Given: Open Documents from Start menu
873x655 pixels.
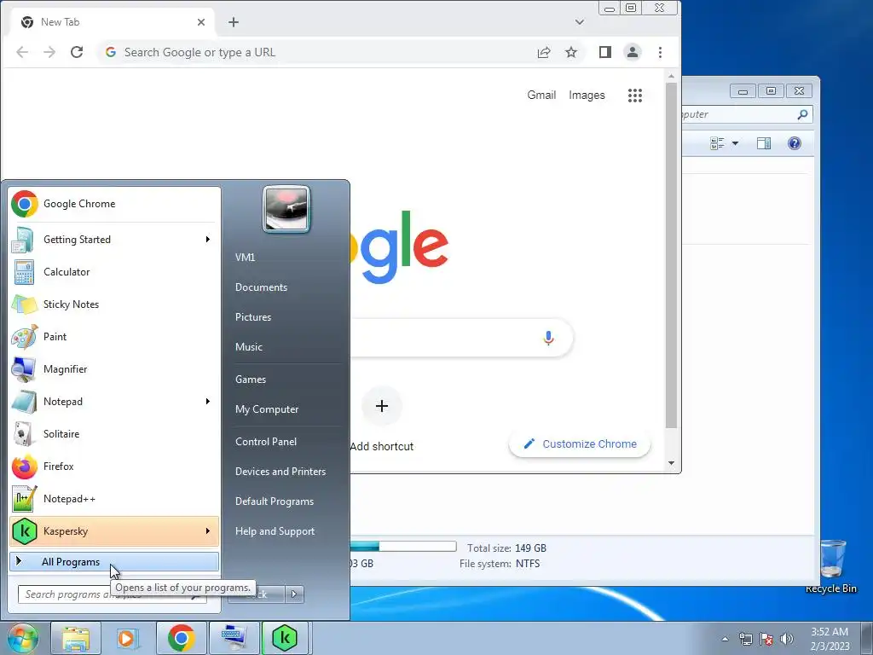Looking at the screenshot, I should (x=261, y=287).
